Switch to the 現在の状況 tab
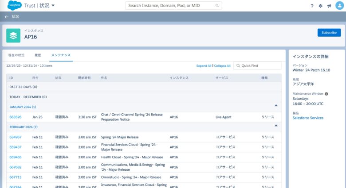Viewport: 346px width, 188px height. click(x=16, y=55)
